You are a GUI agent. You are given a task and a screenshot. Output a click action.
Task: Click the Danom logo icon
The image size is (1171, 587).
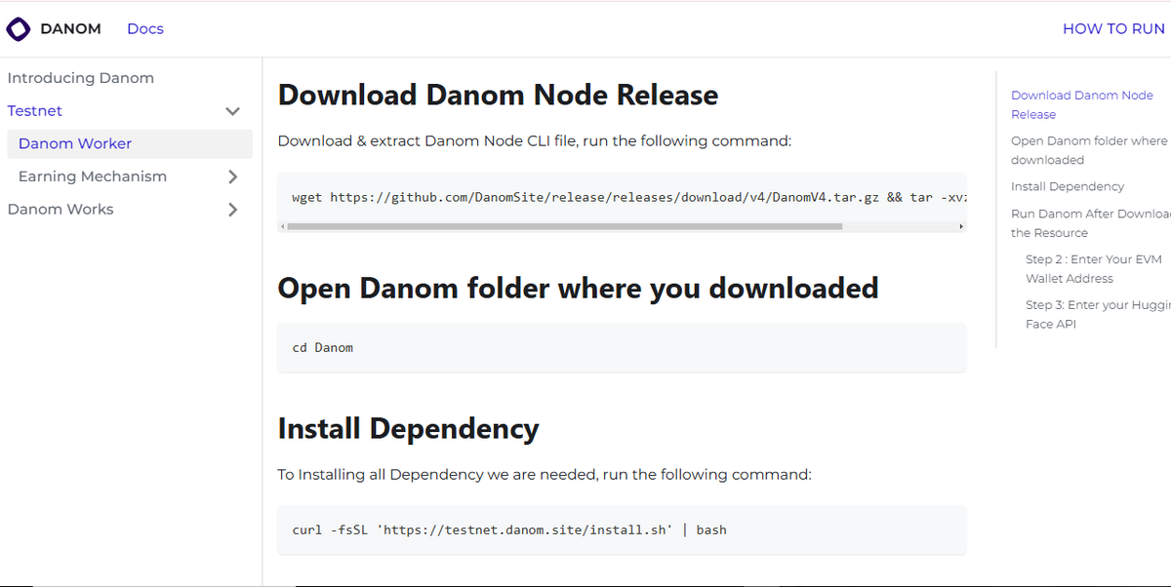tap(19, 29)
